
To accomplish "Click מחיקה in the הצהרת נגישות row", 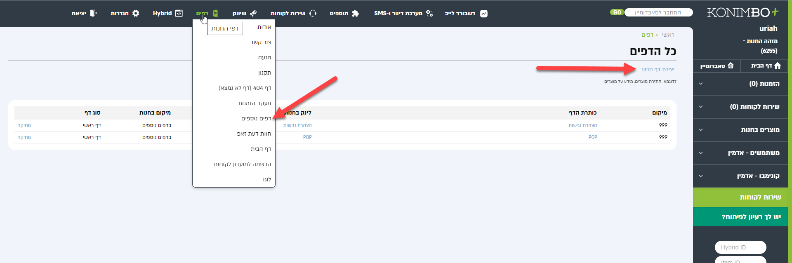I will (x=24, y=125).
